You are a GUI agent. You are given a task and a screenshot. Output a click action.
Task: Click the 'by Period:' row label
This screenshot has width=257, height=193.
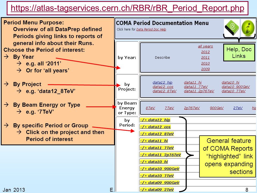[x=127, y=123]
